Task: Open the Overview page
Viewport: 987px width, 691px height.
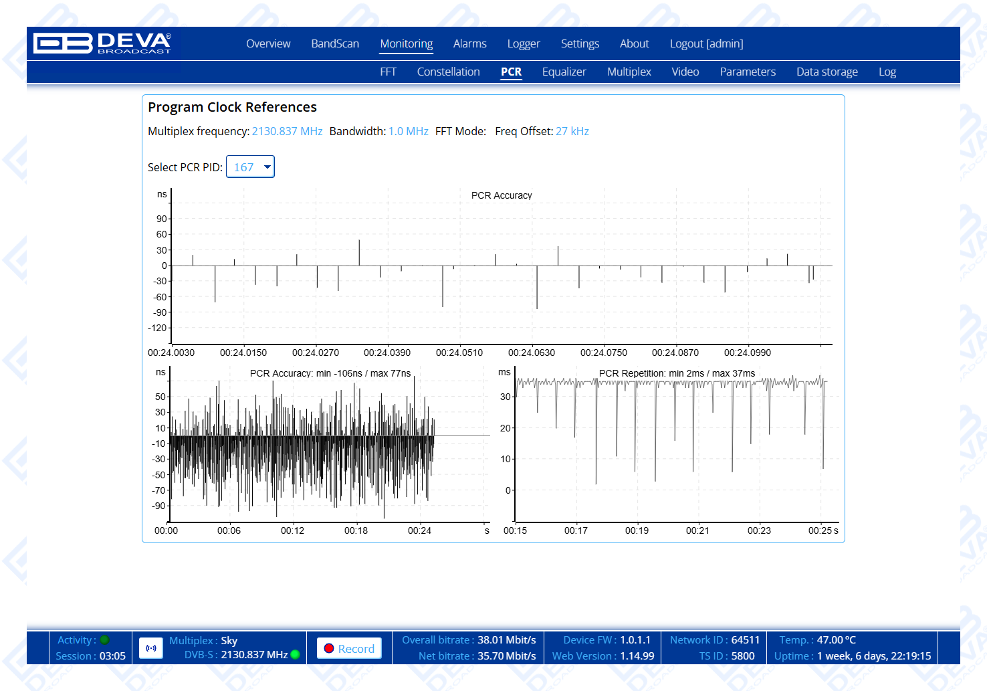Action: coord(268,44)
